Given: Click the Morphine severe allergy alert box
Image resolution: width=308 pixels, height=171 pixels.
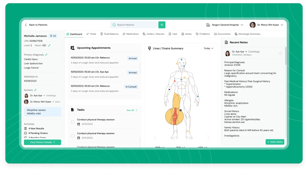Looking at the screenshot, I should click(x=43, y=112).
